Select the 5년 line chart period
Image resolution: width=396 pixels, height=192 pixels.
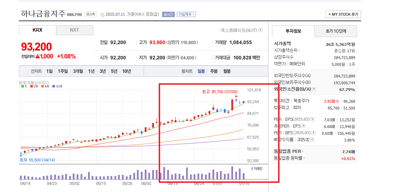114,71
